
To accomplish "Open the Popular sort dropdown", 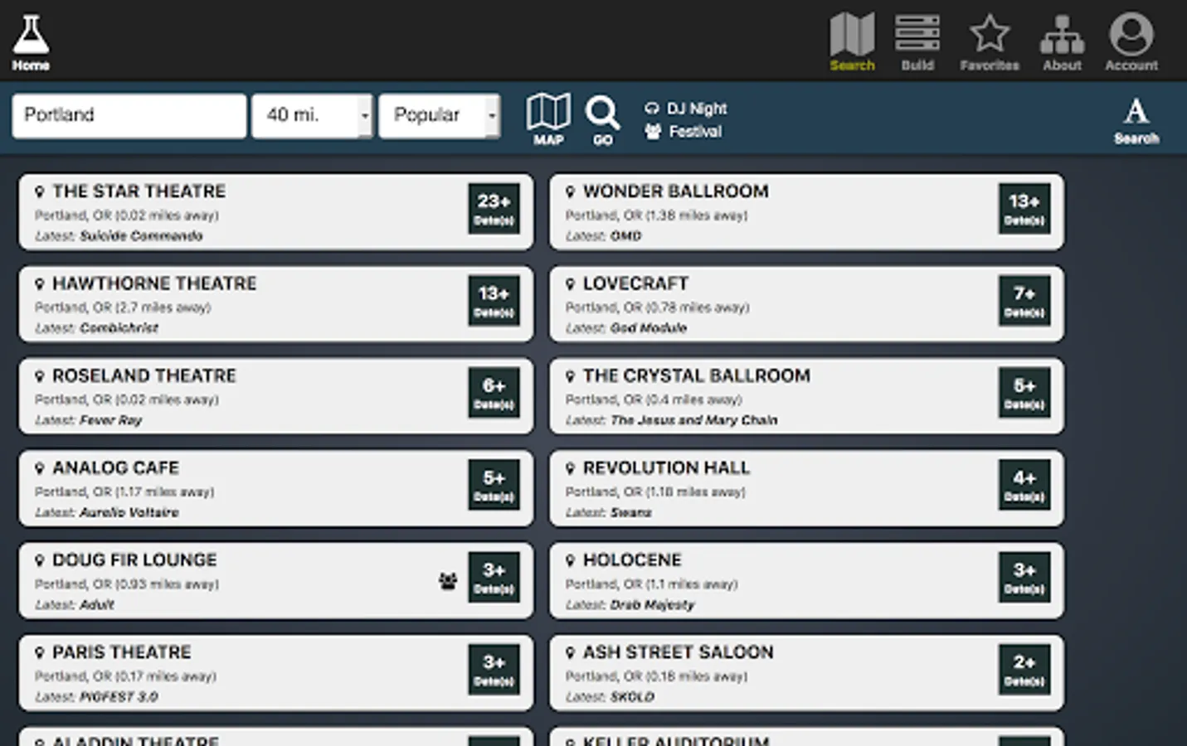I will (x=440, y=115).
